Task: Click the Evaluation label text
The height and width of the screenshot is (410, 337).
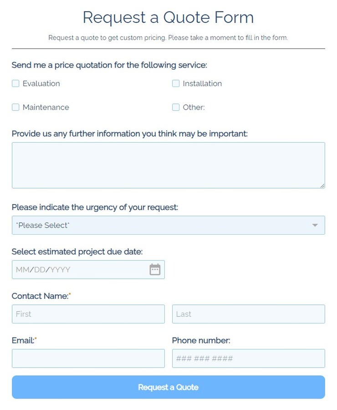Action: click(x=41, y=83)
